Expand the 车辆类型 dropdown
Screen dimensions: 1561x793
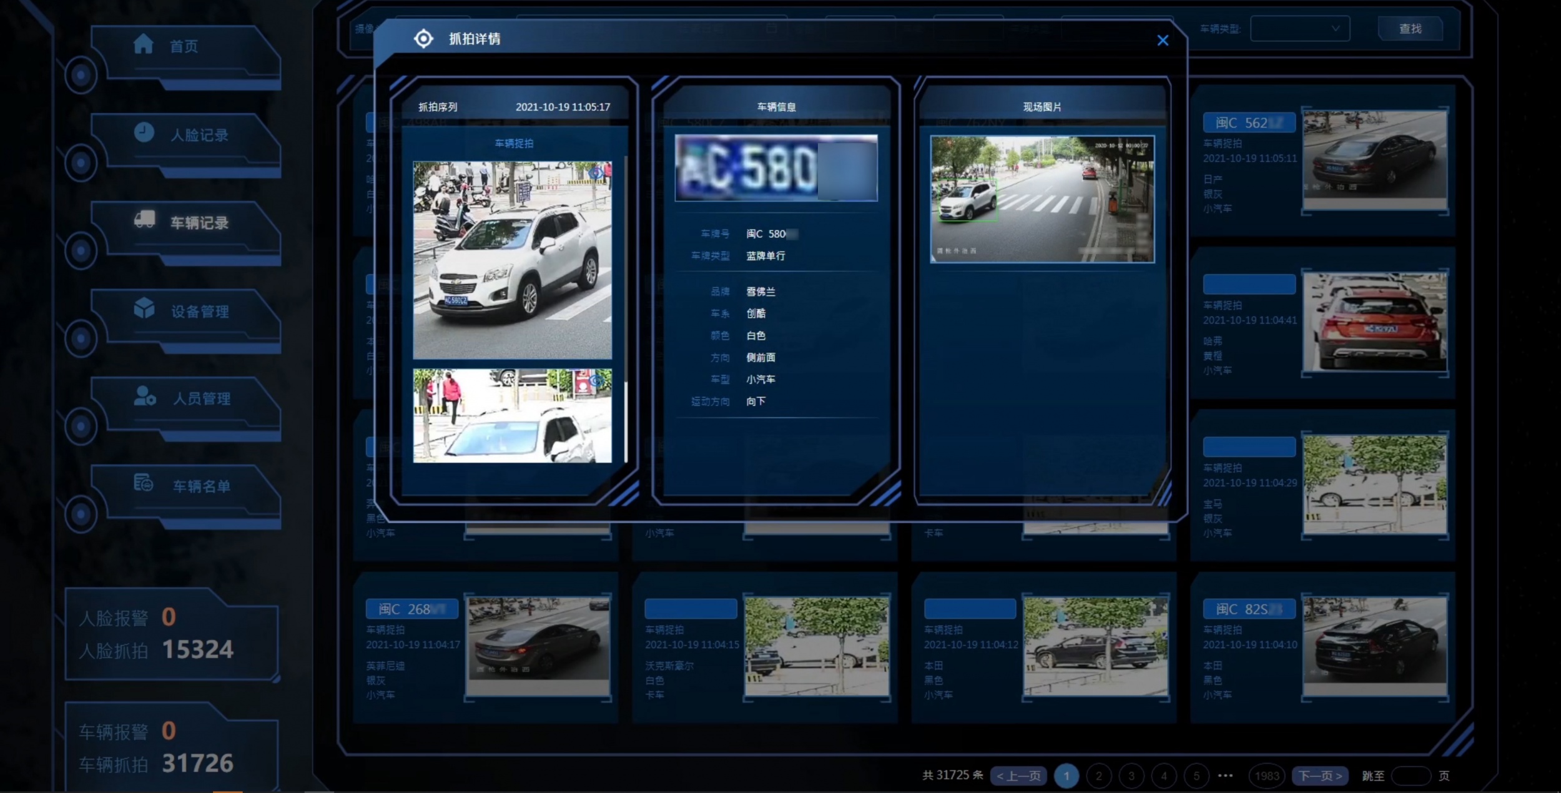coord(1300,29)
